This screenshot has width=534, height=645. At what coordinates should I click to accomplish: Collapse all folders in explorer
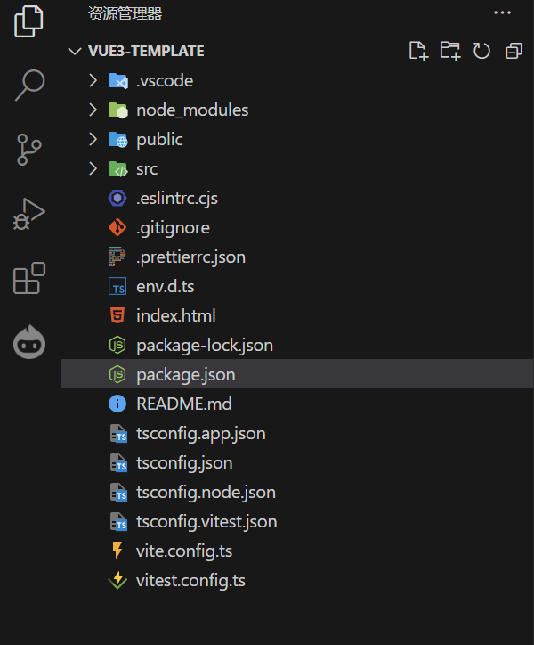[514, 51]
